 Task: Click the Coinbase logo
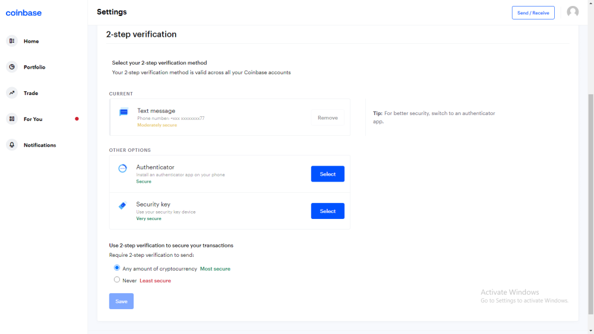[x=24, y=12]
